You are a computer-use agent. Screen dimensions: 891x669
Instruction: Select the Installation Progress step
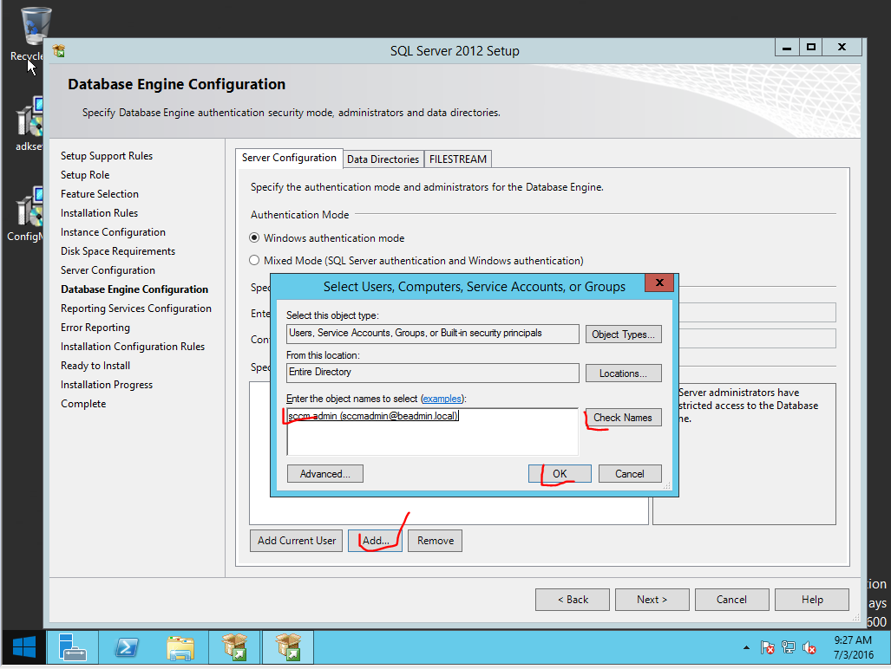107,385
